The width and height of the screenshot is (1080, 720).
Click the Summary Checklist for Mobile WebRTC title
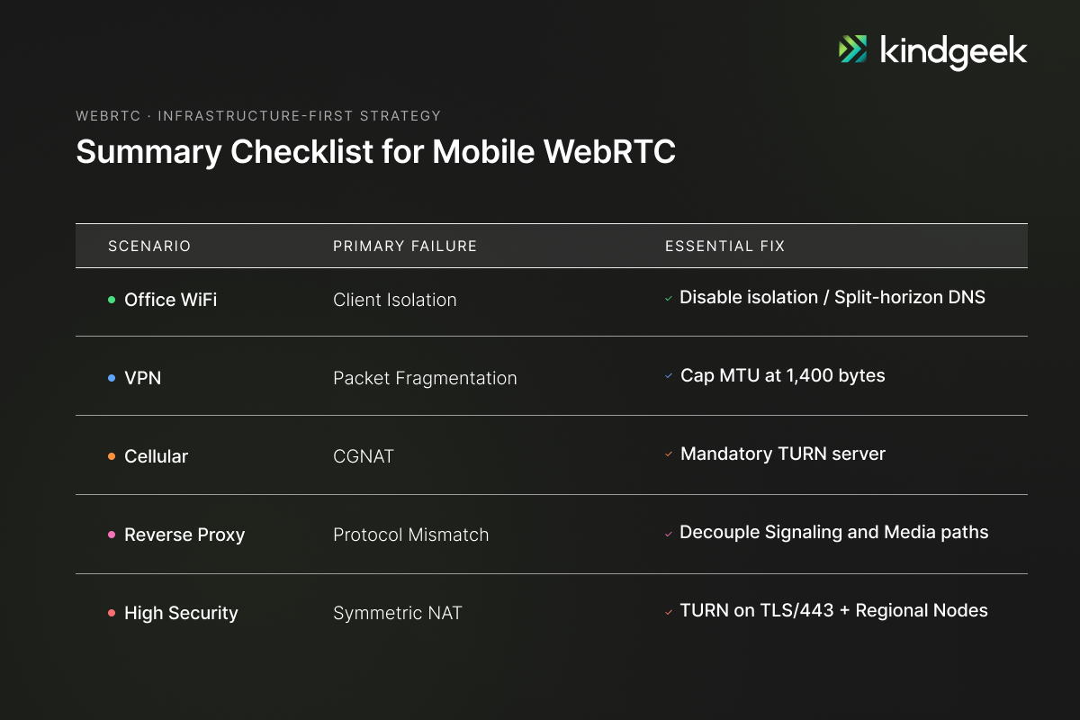tap(375, 152)
